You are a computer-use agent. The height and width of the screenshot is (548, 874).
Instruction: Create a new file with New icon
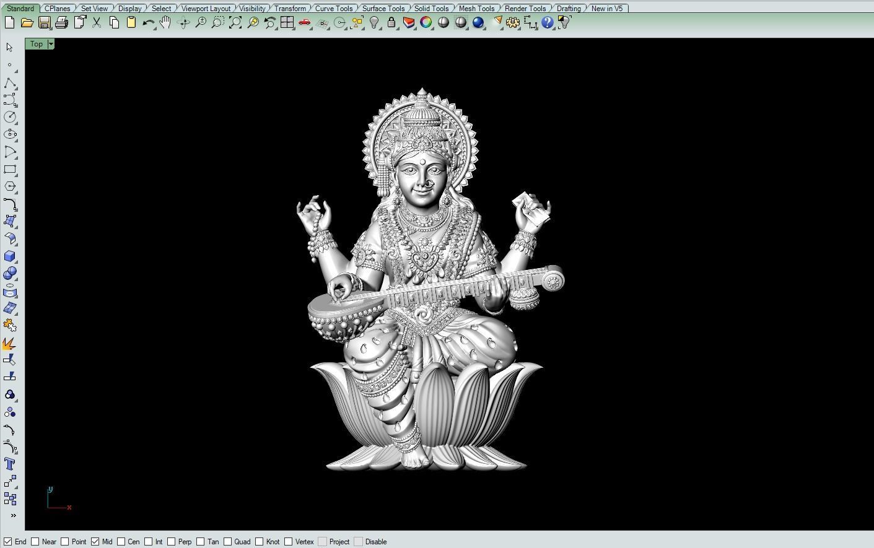click(9, 23)
